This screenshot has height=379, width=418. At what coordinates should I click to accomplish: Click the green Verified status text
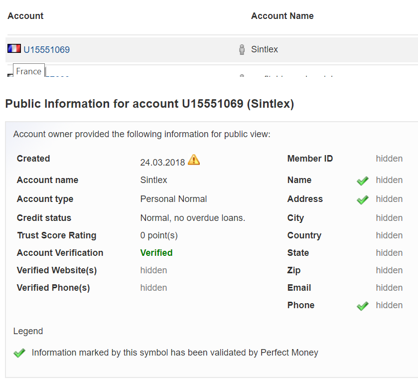[x=156, y=253]
